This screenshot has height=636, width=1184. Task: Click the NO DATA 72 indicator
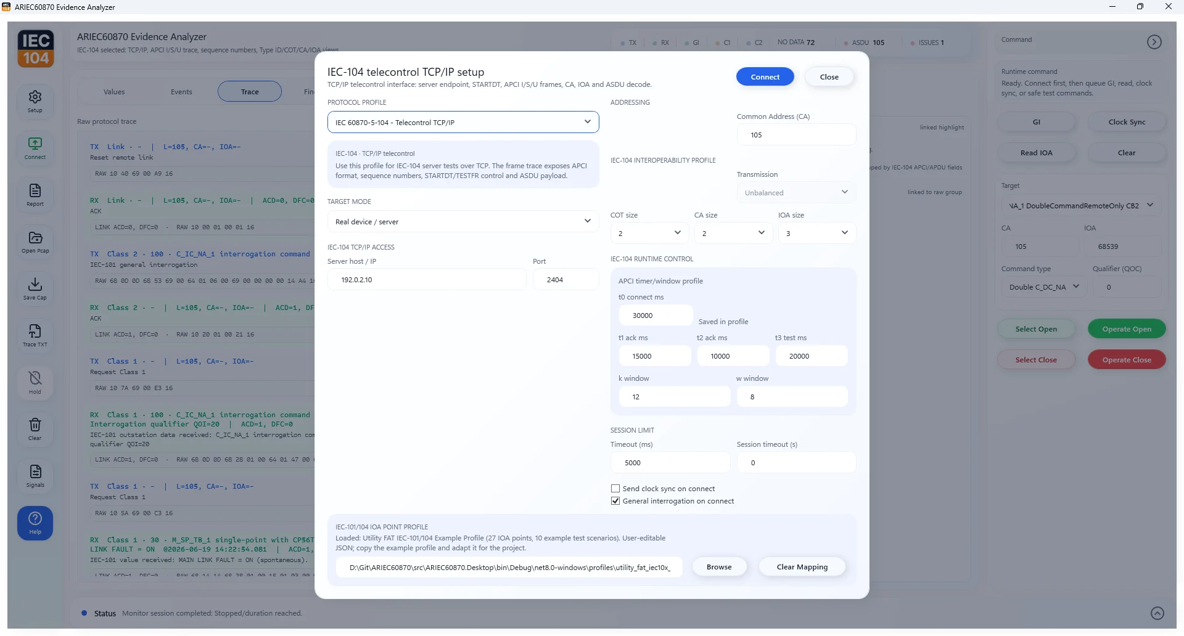click(796, 43)
